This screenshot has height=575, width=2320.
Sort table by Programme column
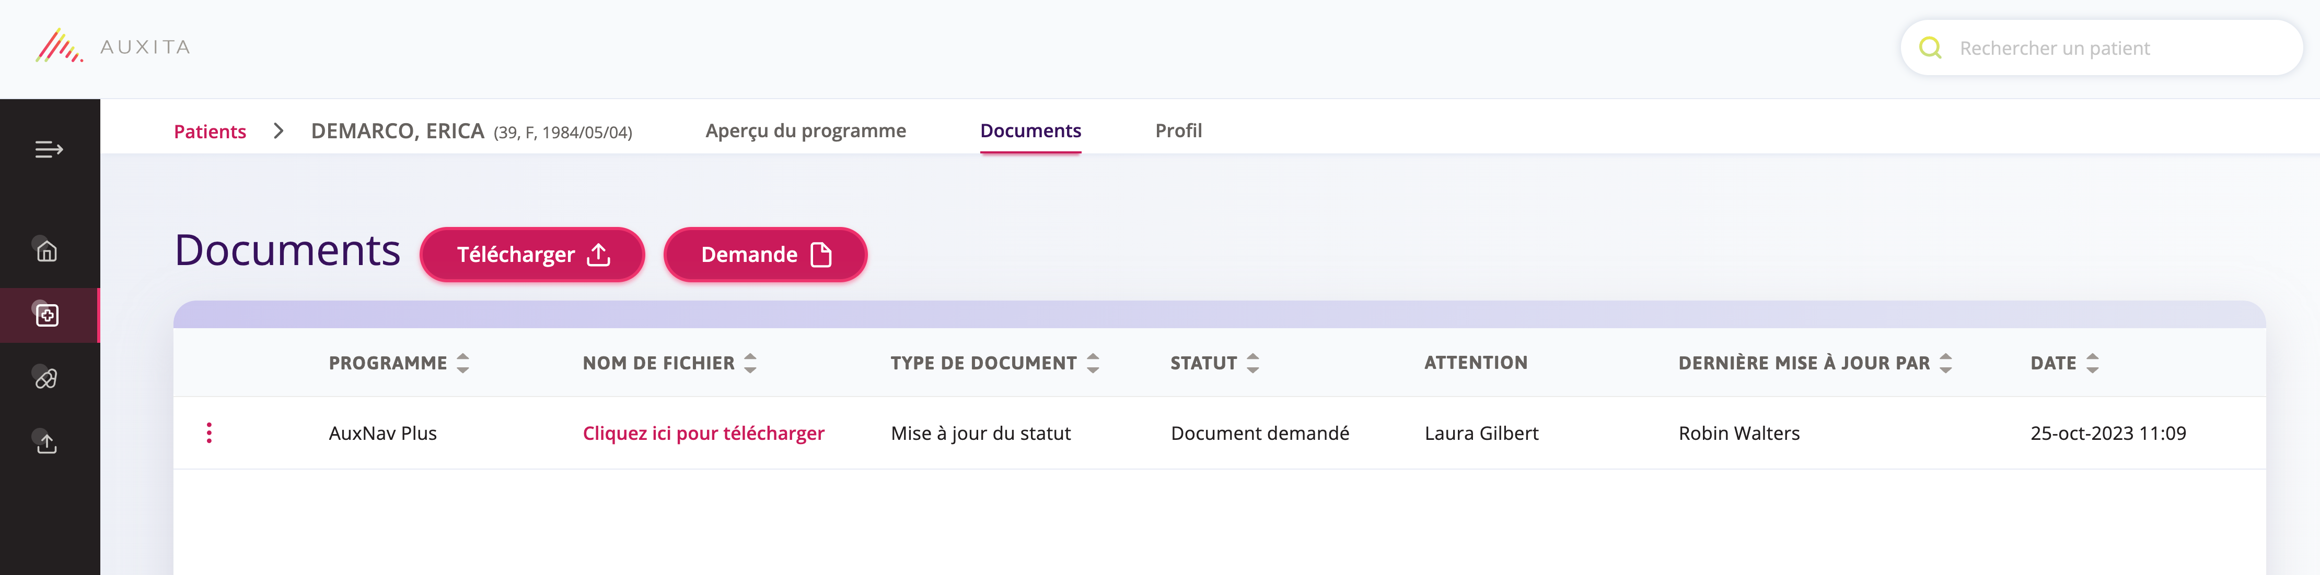(462, 363)
